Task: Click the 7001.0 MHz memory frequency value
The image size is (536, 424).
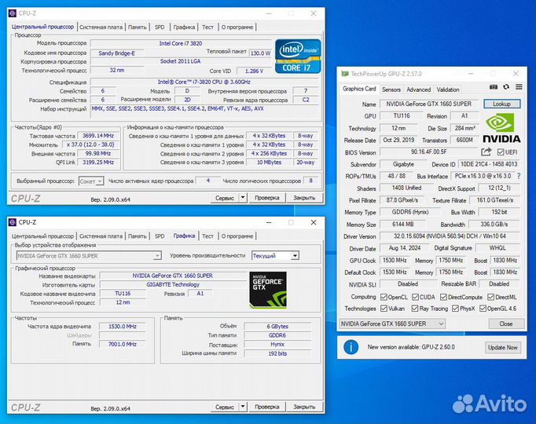Action: (x=123, y=344)
